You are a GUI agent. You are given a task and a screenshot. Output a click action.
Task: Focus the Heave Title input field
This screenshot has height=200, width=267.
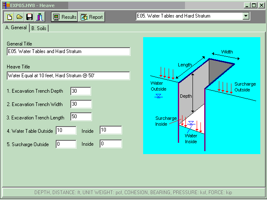(x=69, y=76)
